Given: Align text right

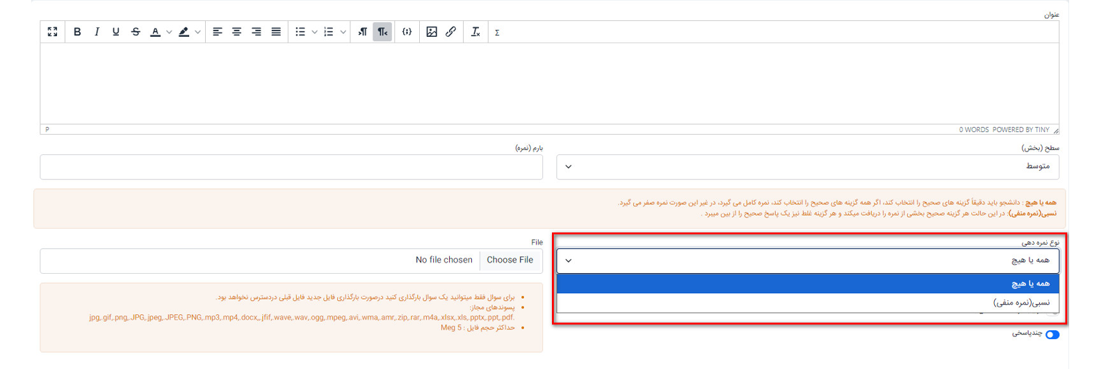Looking at the screenshot, I should point(257,32).
